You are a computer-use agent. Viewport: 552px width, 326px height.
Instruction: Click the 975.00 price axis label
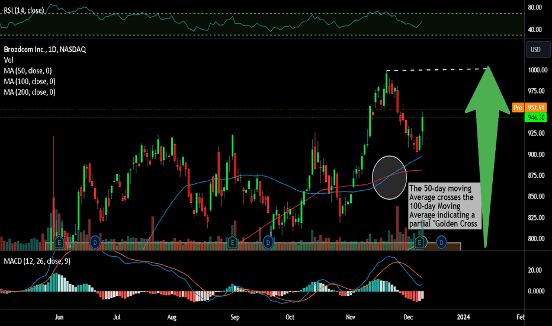coord(536,91)
